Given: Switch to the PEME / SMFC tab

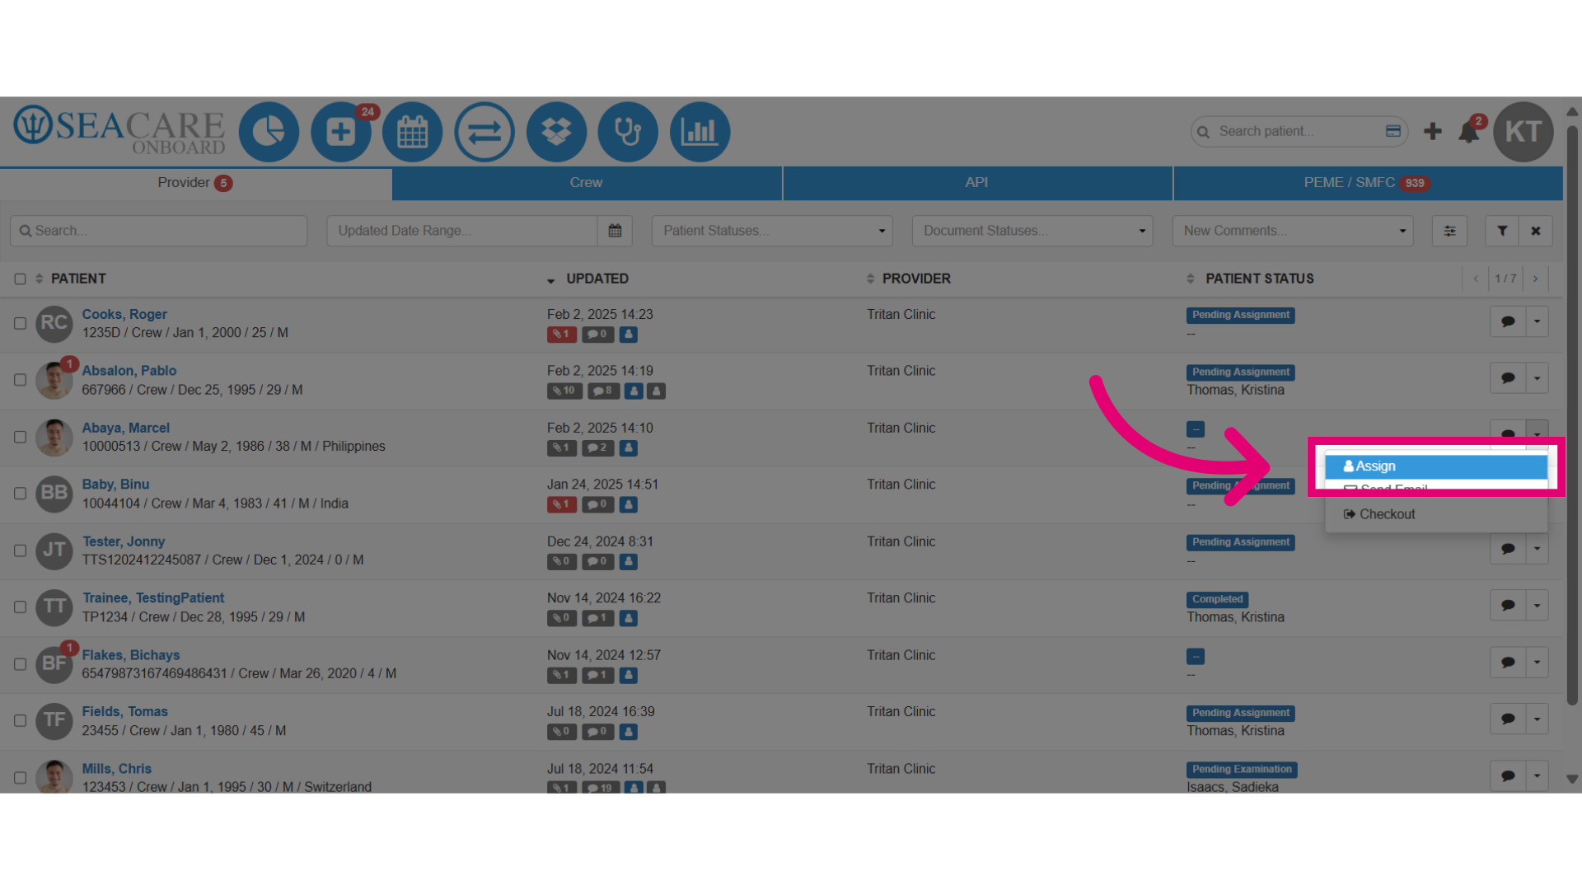Looking at the screenshot, I should pyautogui.click(x=1368, y=183).
